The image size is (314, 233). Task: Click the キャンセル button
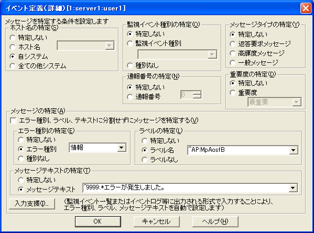click(157, 221)
